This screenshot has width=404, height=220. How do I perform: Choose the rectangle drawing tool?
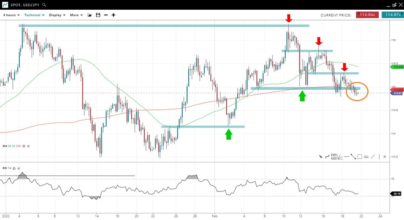click(x=360, y=157)
